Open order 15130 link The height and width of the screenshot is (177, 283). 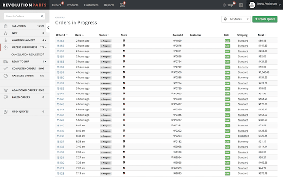point(60,163)
